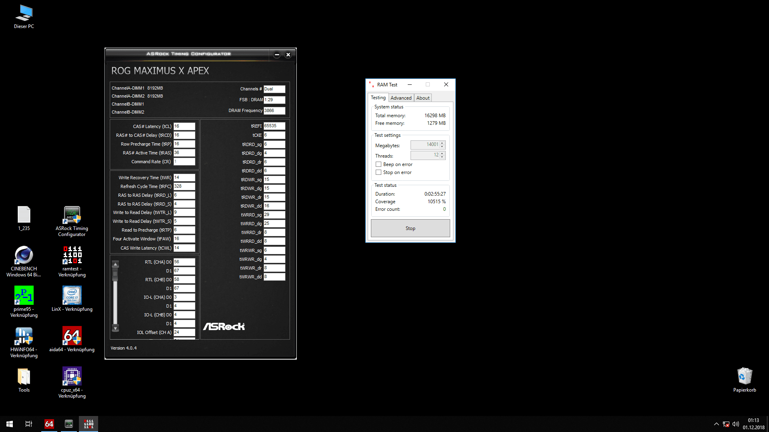Open the Tools folder on desktop
Screen dimensions: 769x432
click(24, 380)
